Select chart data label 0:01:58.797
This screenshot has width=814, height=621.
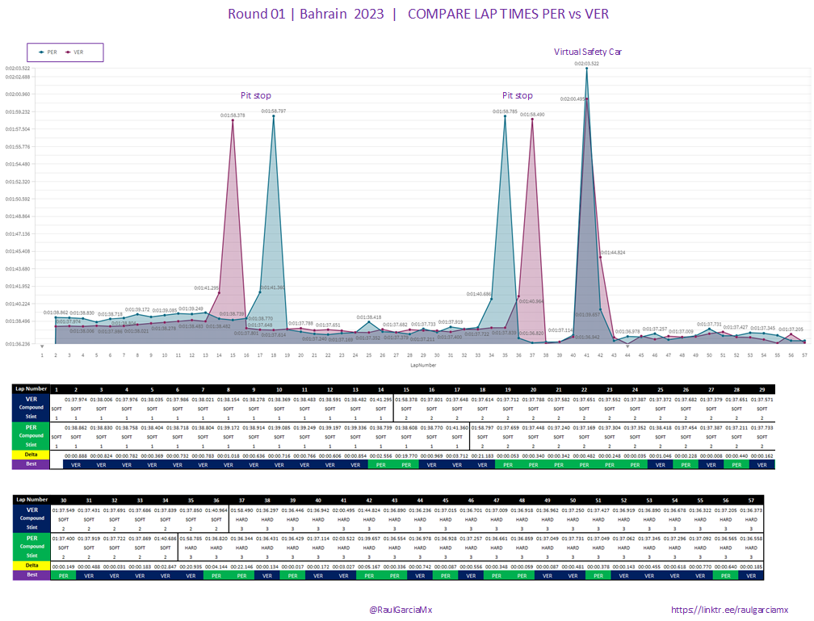tap(274, 111)
